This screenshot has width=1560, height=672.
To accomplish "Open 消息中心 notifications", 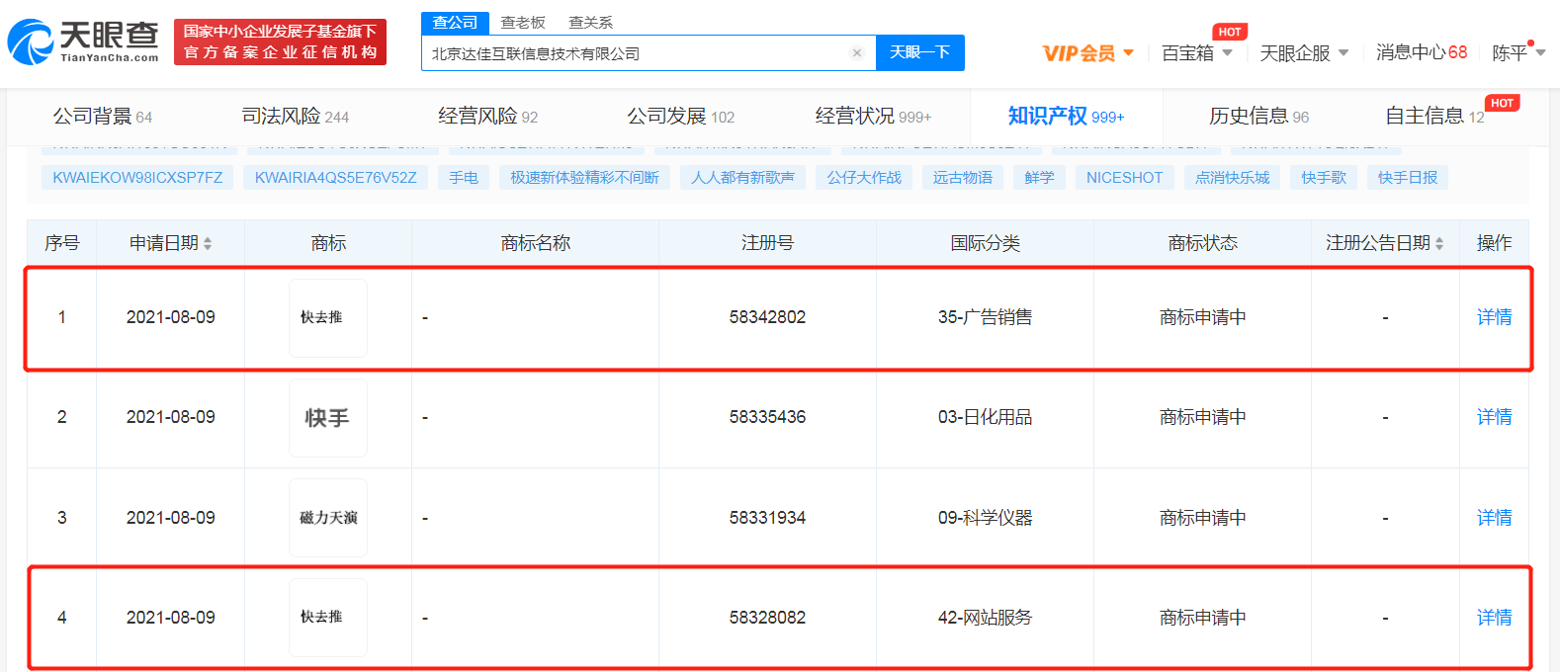I will click(1422, 53).
